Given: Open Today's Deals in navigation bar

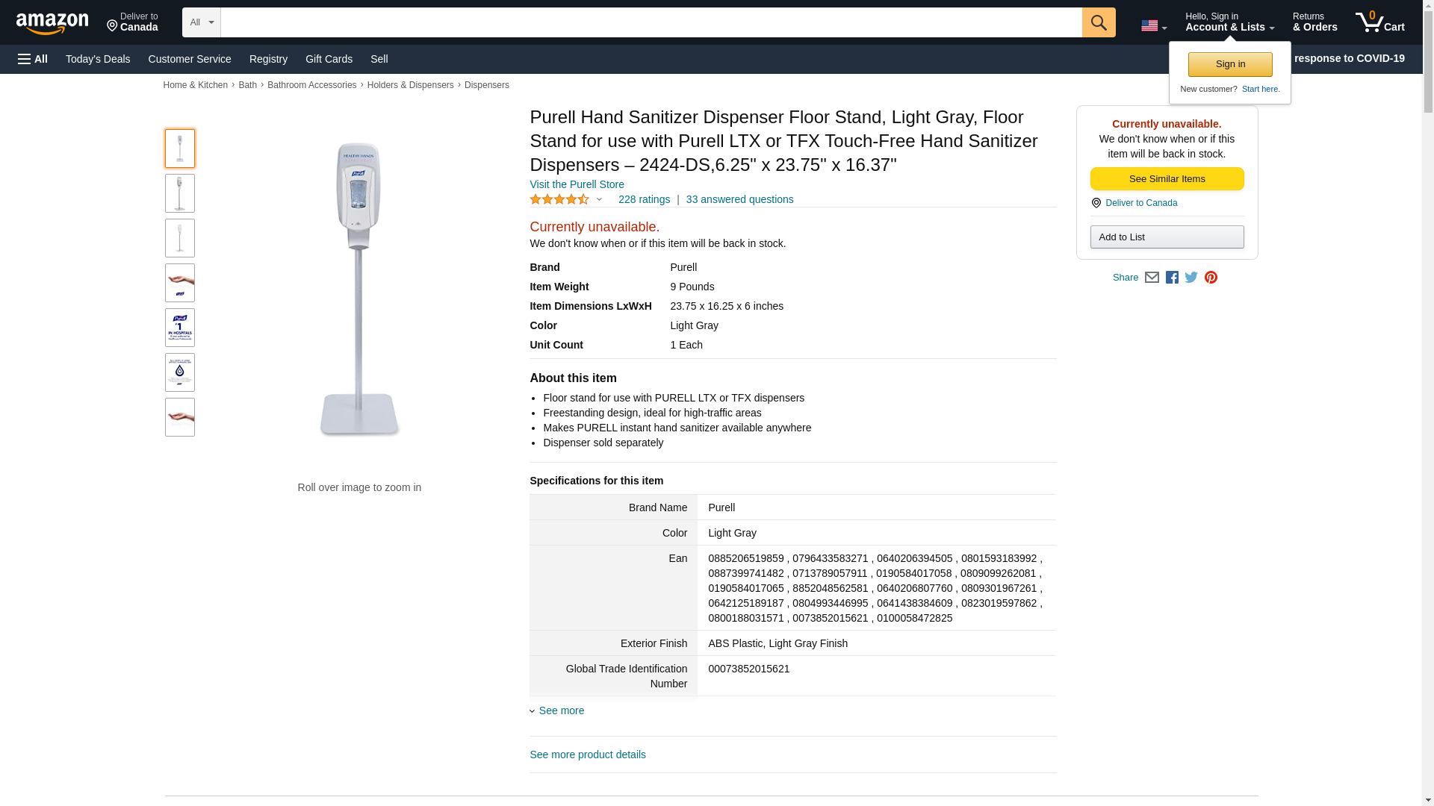Looking at the screenshot, I should click(98, 59).
